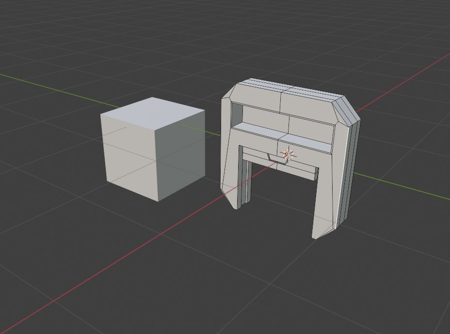Select the default cube object

point(153,149)
